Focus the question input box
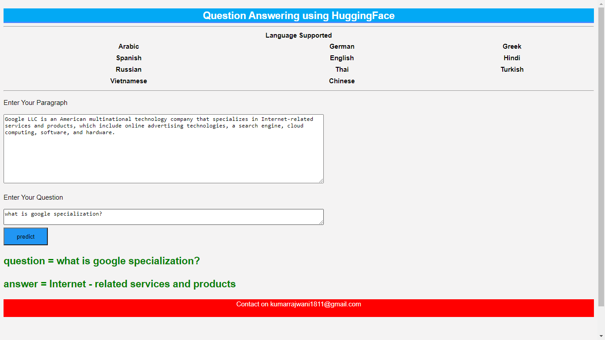This screenshot has width=605, height=340. pyautogui.click(x=163, y=216)
